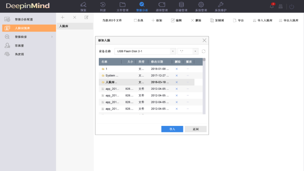
Task: Click 导入人脸库 import face library
Action: pos(263,20)
